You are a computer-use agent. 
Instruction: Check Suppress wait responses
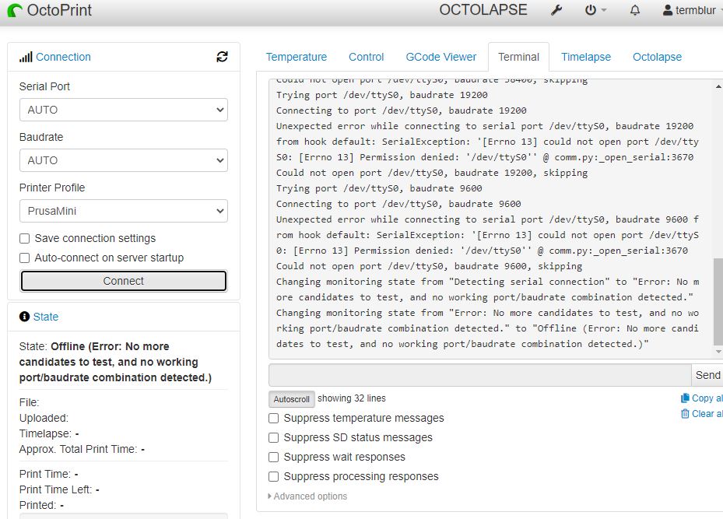coord(273,457)
